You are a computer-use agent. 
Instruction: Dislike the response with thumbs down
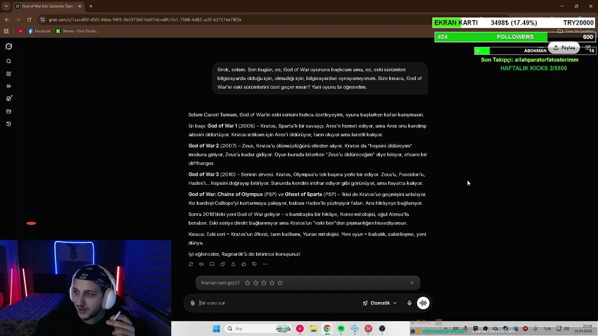(254, 264)
